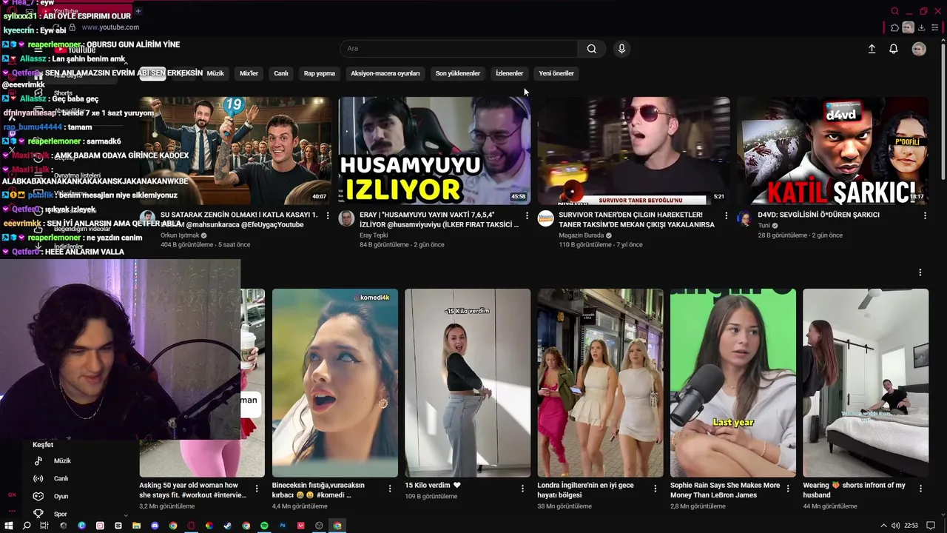Open the browser downloads icon

921,27
